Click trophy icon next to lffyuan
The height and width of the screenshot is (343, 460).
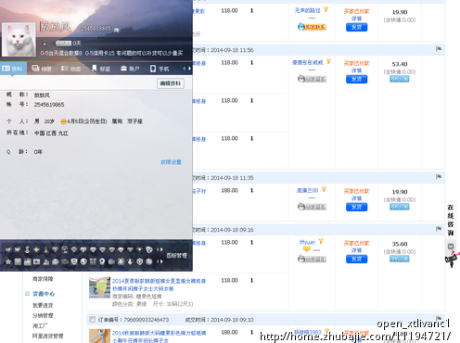(x=321, y=241)
